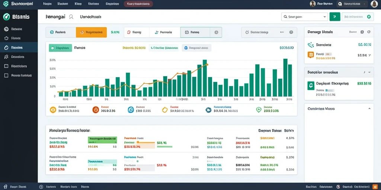Click the yellow apple-shaped icon below the chart
This screenshot has height=190, width=381.
point(165,110)
